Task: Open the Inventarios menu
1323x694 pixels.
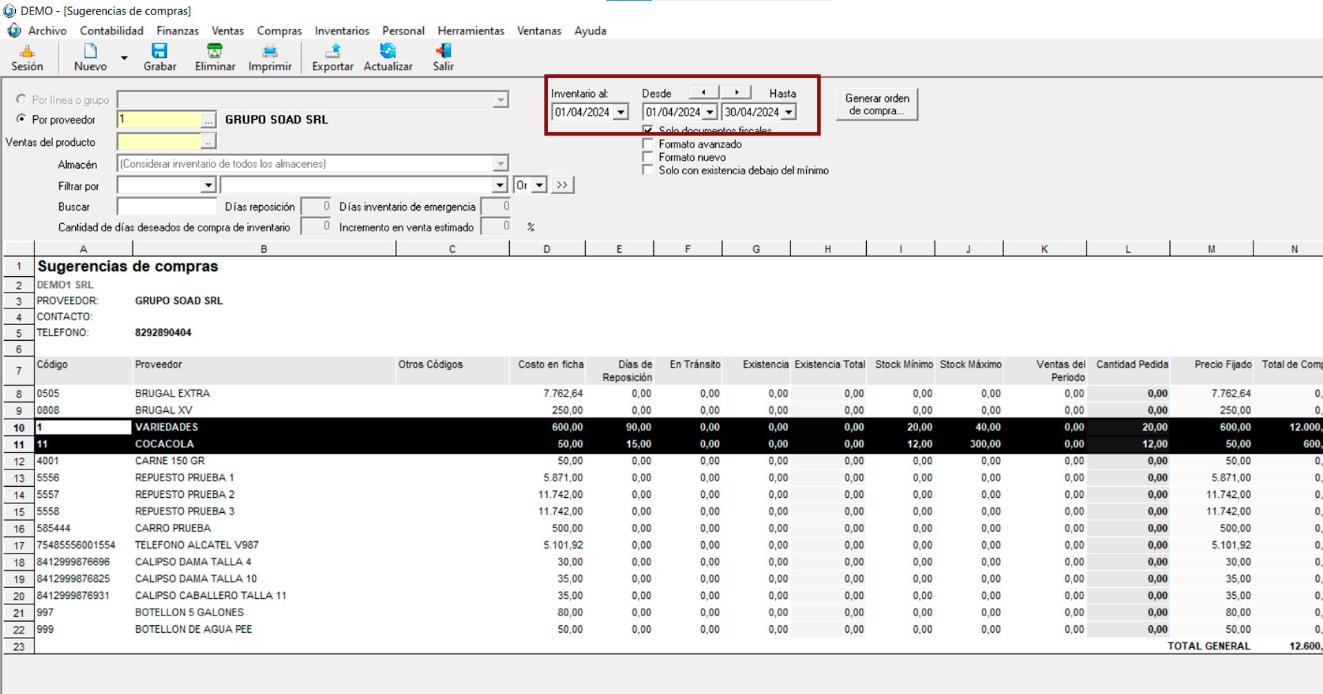Action: pos(342,31)
